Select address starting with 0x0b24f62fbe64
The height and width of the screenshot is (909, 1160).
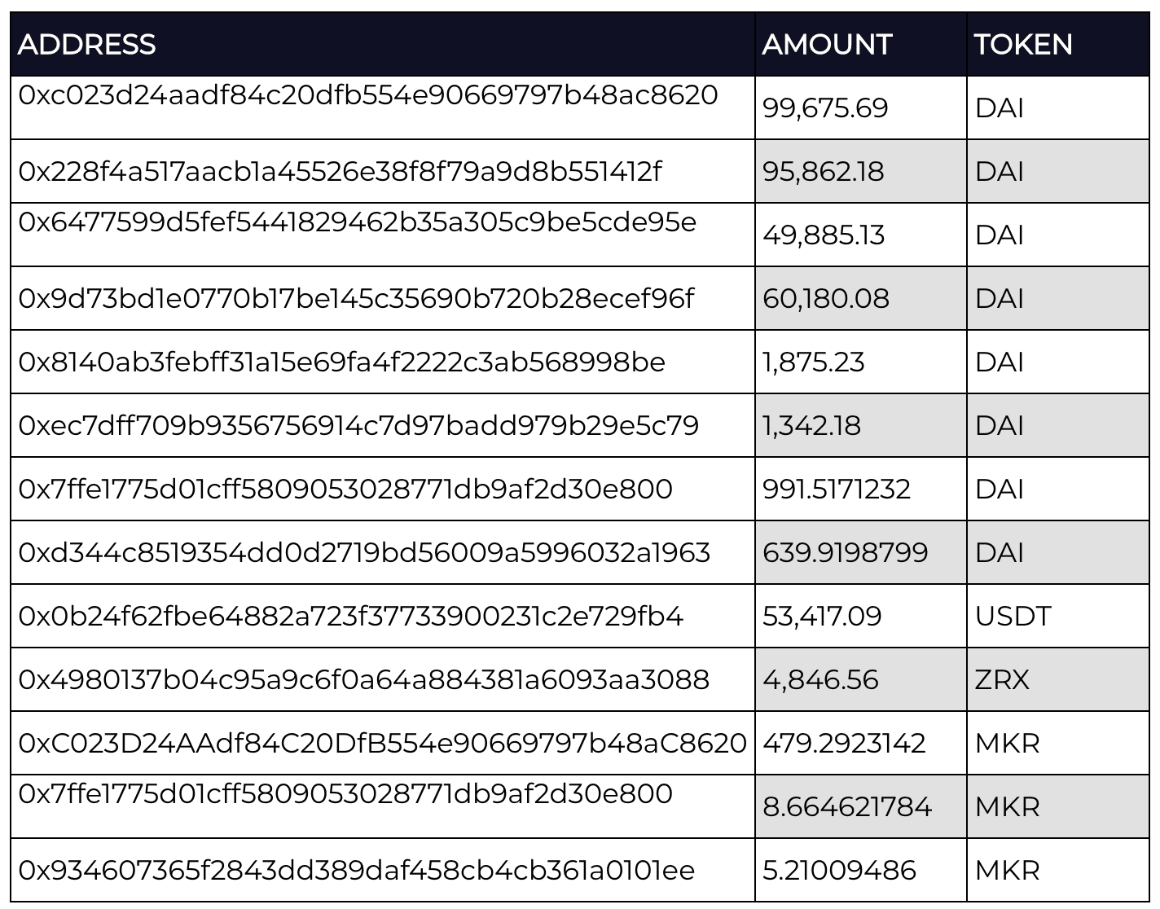[351, 616]
